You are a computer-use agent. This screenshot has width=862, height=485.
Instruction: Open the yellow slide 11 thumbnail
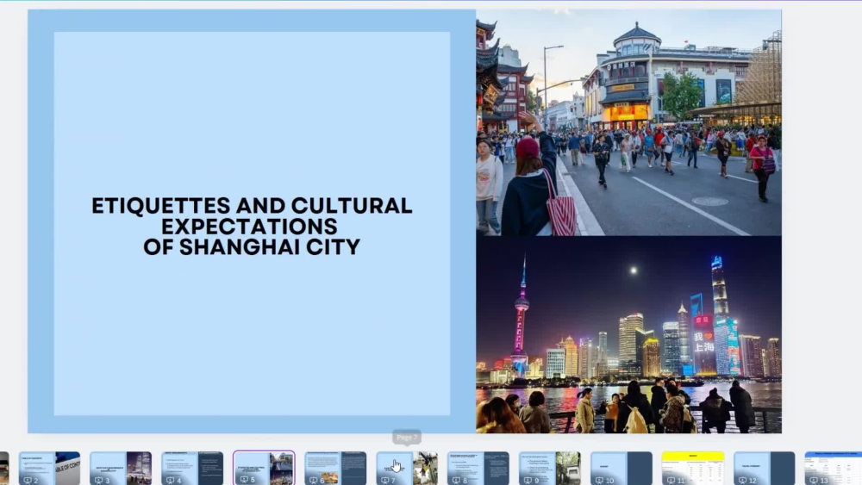(693, 468)
